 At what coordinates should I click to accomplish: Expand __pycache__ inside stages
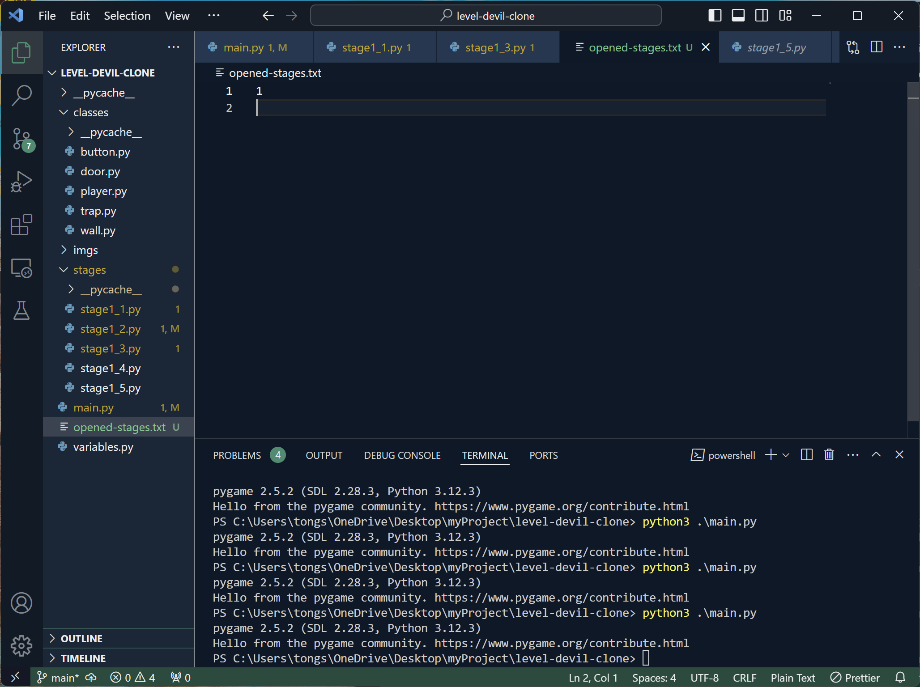tap(119, 289)
